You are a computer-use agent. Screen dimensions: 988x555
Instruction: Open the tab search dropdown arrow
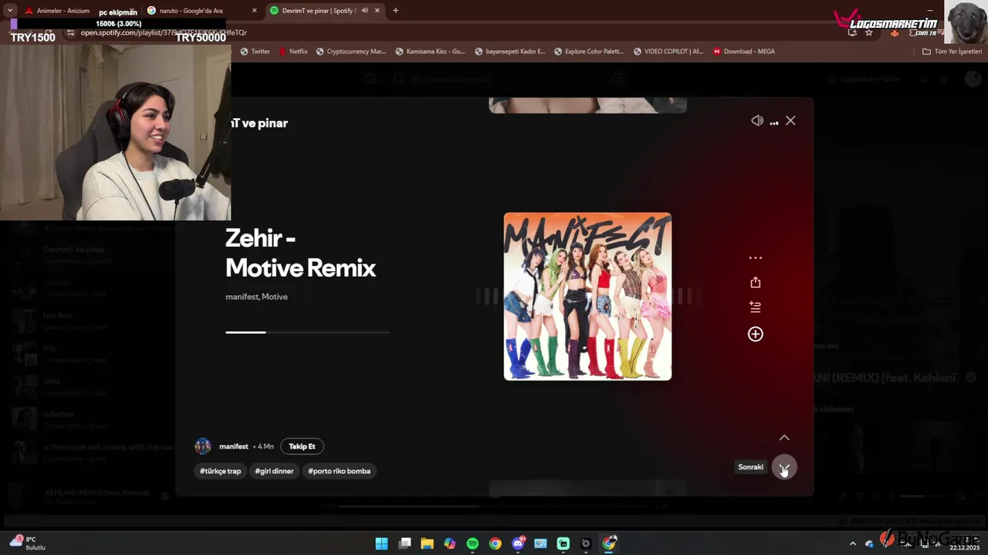[x=9, y=11]
